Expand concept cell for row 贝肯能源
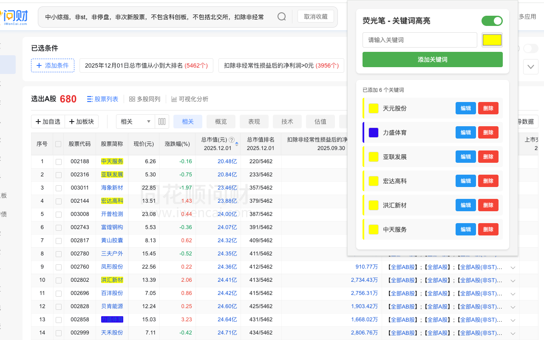The height and width of the screenshot is (340, 544). coord(513,307)
